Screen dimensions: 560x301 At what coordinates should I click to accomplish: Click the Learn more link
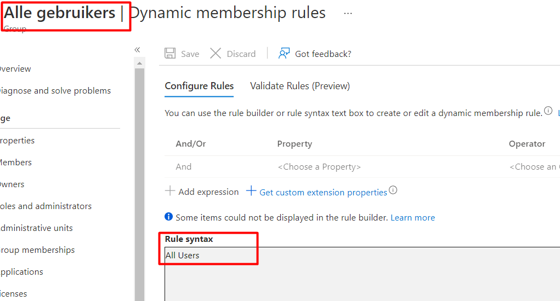click(x=412, y=217)
